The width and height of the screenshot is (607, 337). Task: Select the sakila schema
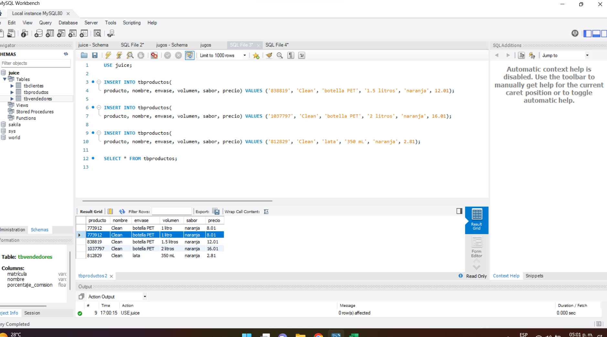coord(14,125)
